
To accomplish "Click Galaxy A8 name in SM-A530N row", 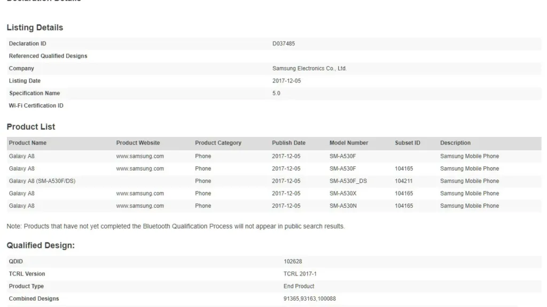I will point(21,206).
